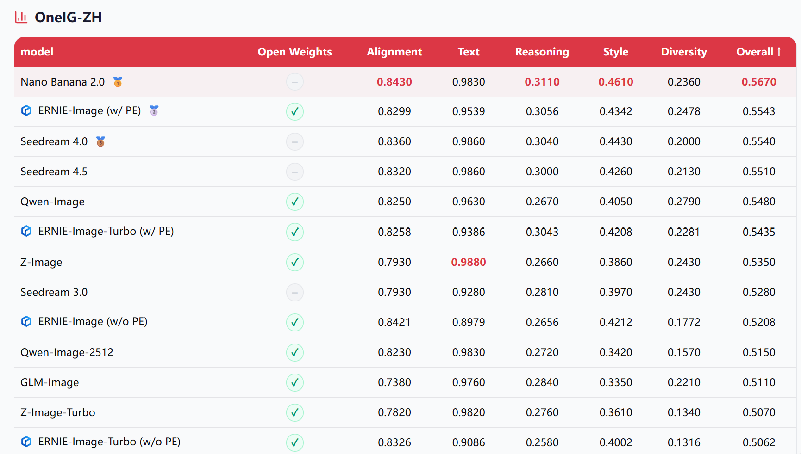Screen dimensions: 801x454
Task: Click the Qwen-Image-2512 model name
Action: pyautogui.click(x=67, y=352)
